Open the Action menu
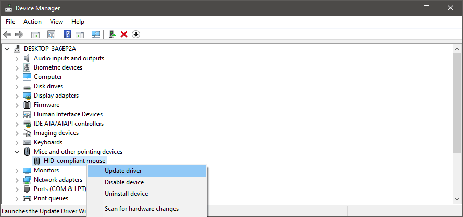Image resolution: width=463 pixels, height=217 pixels. click(x=32, y=22)
